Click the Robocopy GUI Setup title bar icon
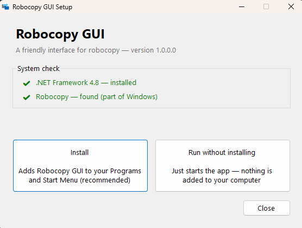The height and width of the screenshot is (228, 302). 5,6
